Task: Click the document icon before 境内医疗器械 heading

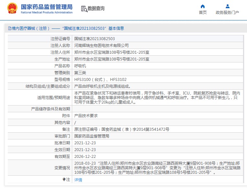Action: point(9,28)
